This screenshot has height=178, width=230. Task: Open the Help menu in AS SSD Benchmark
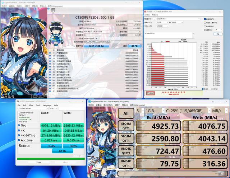pyautogui.click(x=56, y=106)
